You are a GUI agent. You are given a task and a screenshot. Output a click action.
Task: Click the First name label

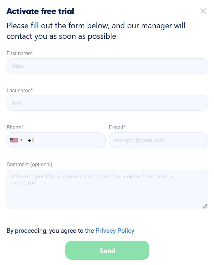[20, 53]
